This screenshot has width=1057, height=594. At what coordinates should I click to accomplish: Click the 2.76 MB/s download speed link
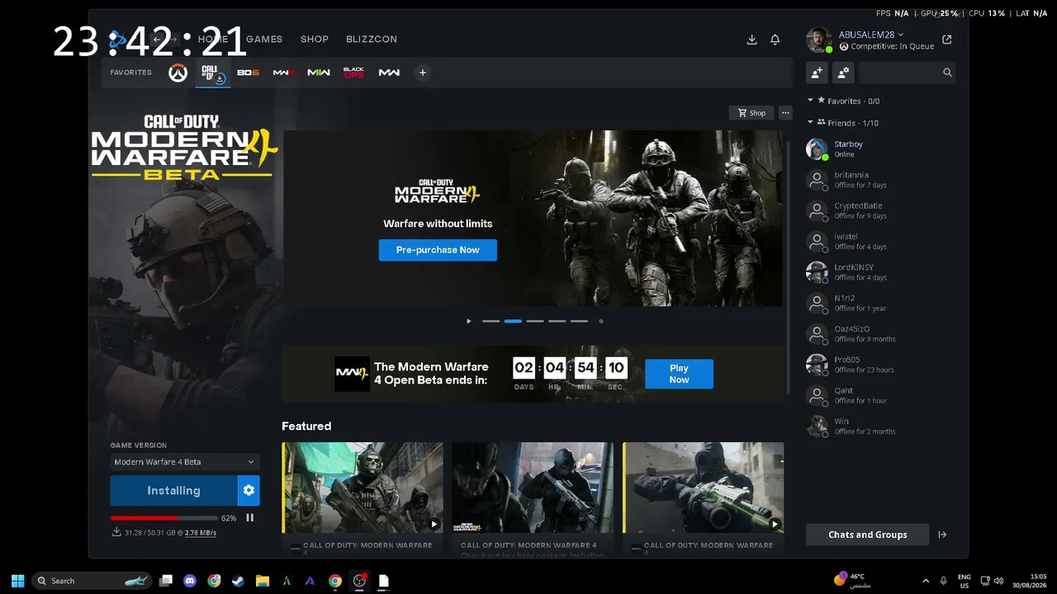(x=201, y=533)
